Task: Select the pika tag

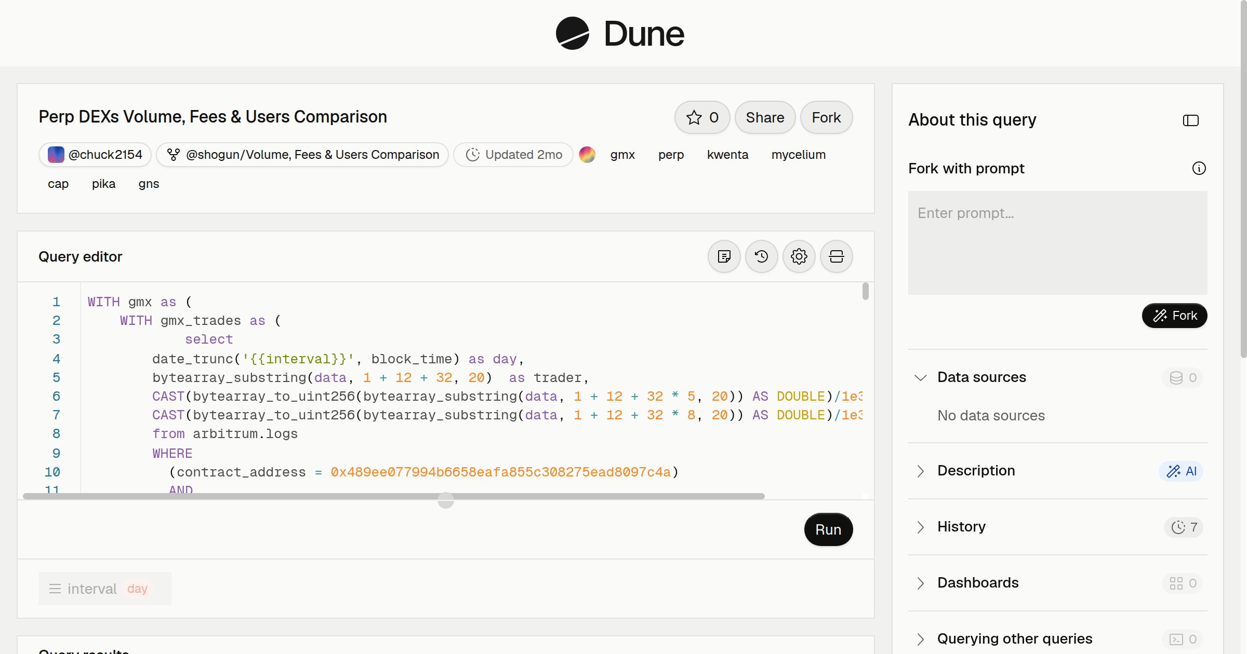Action: point(103,184)
